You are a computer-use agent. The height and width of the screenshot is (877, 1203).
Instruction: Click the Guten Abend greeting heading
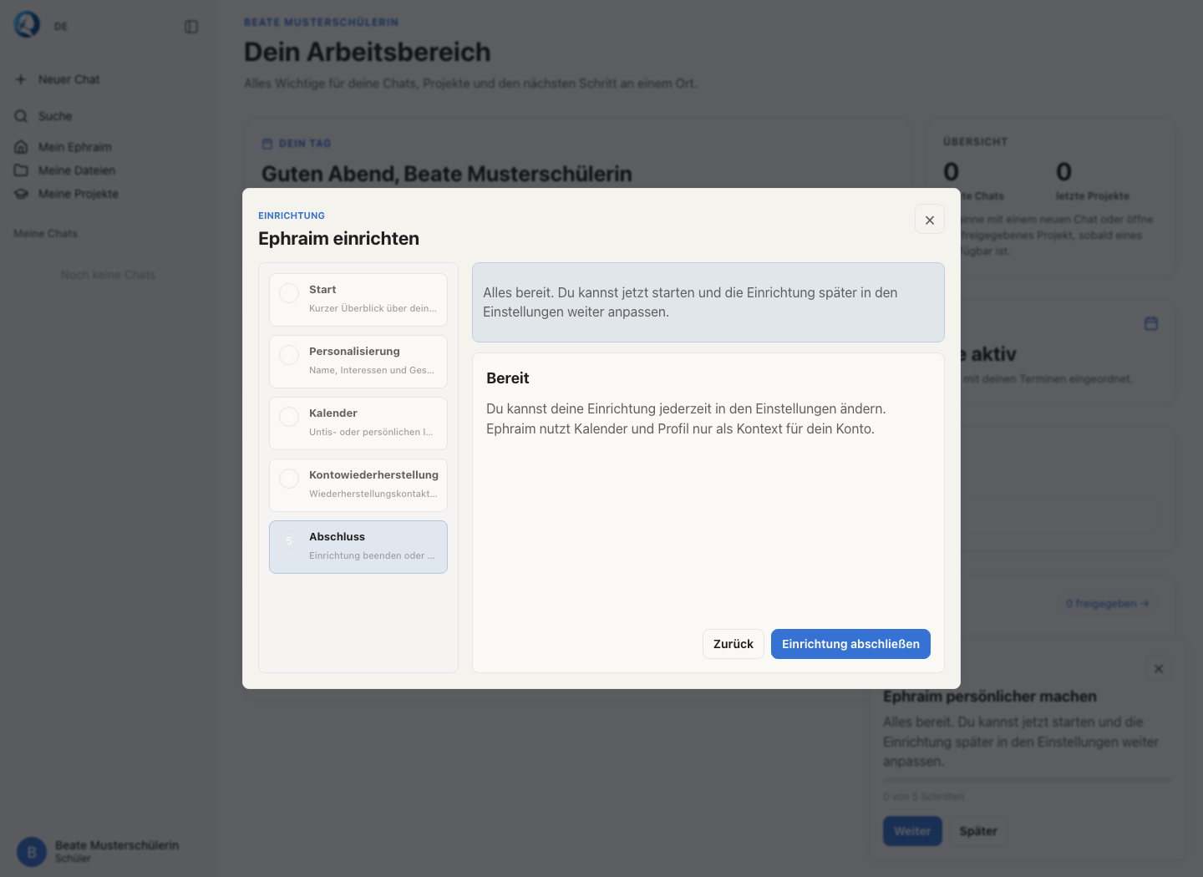(x=447, y=174)
